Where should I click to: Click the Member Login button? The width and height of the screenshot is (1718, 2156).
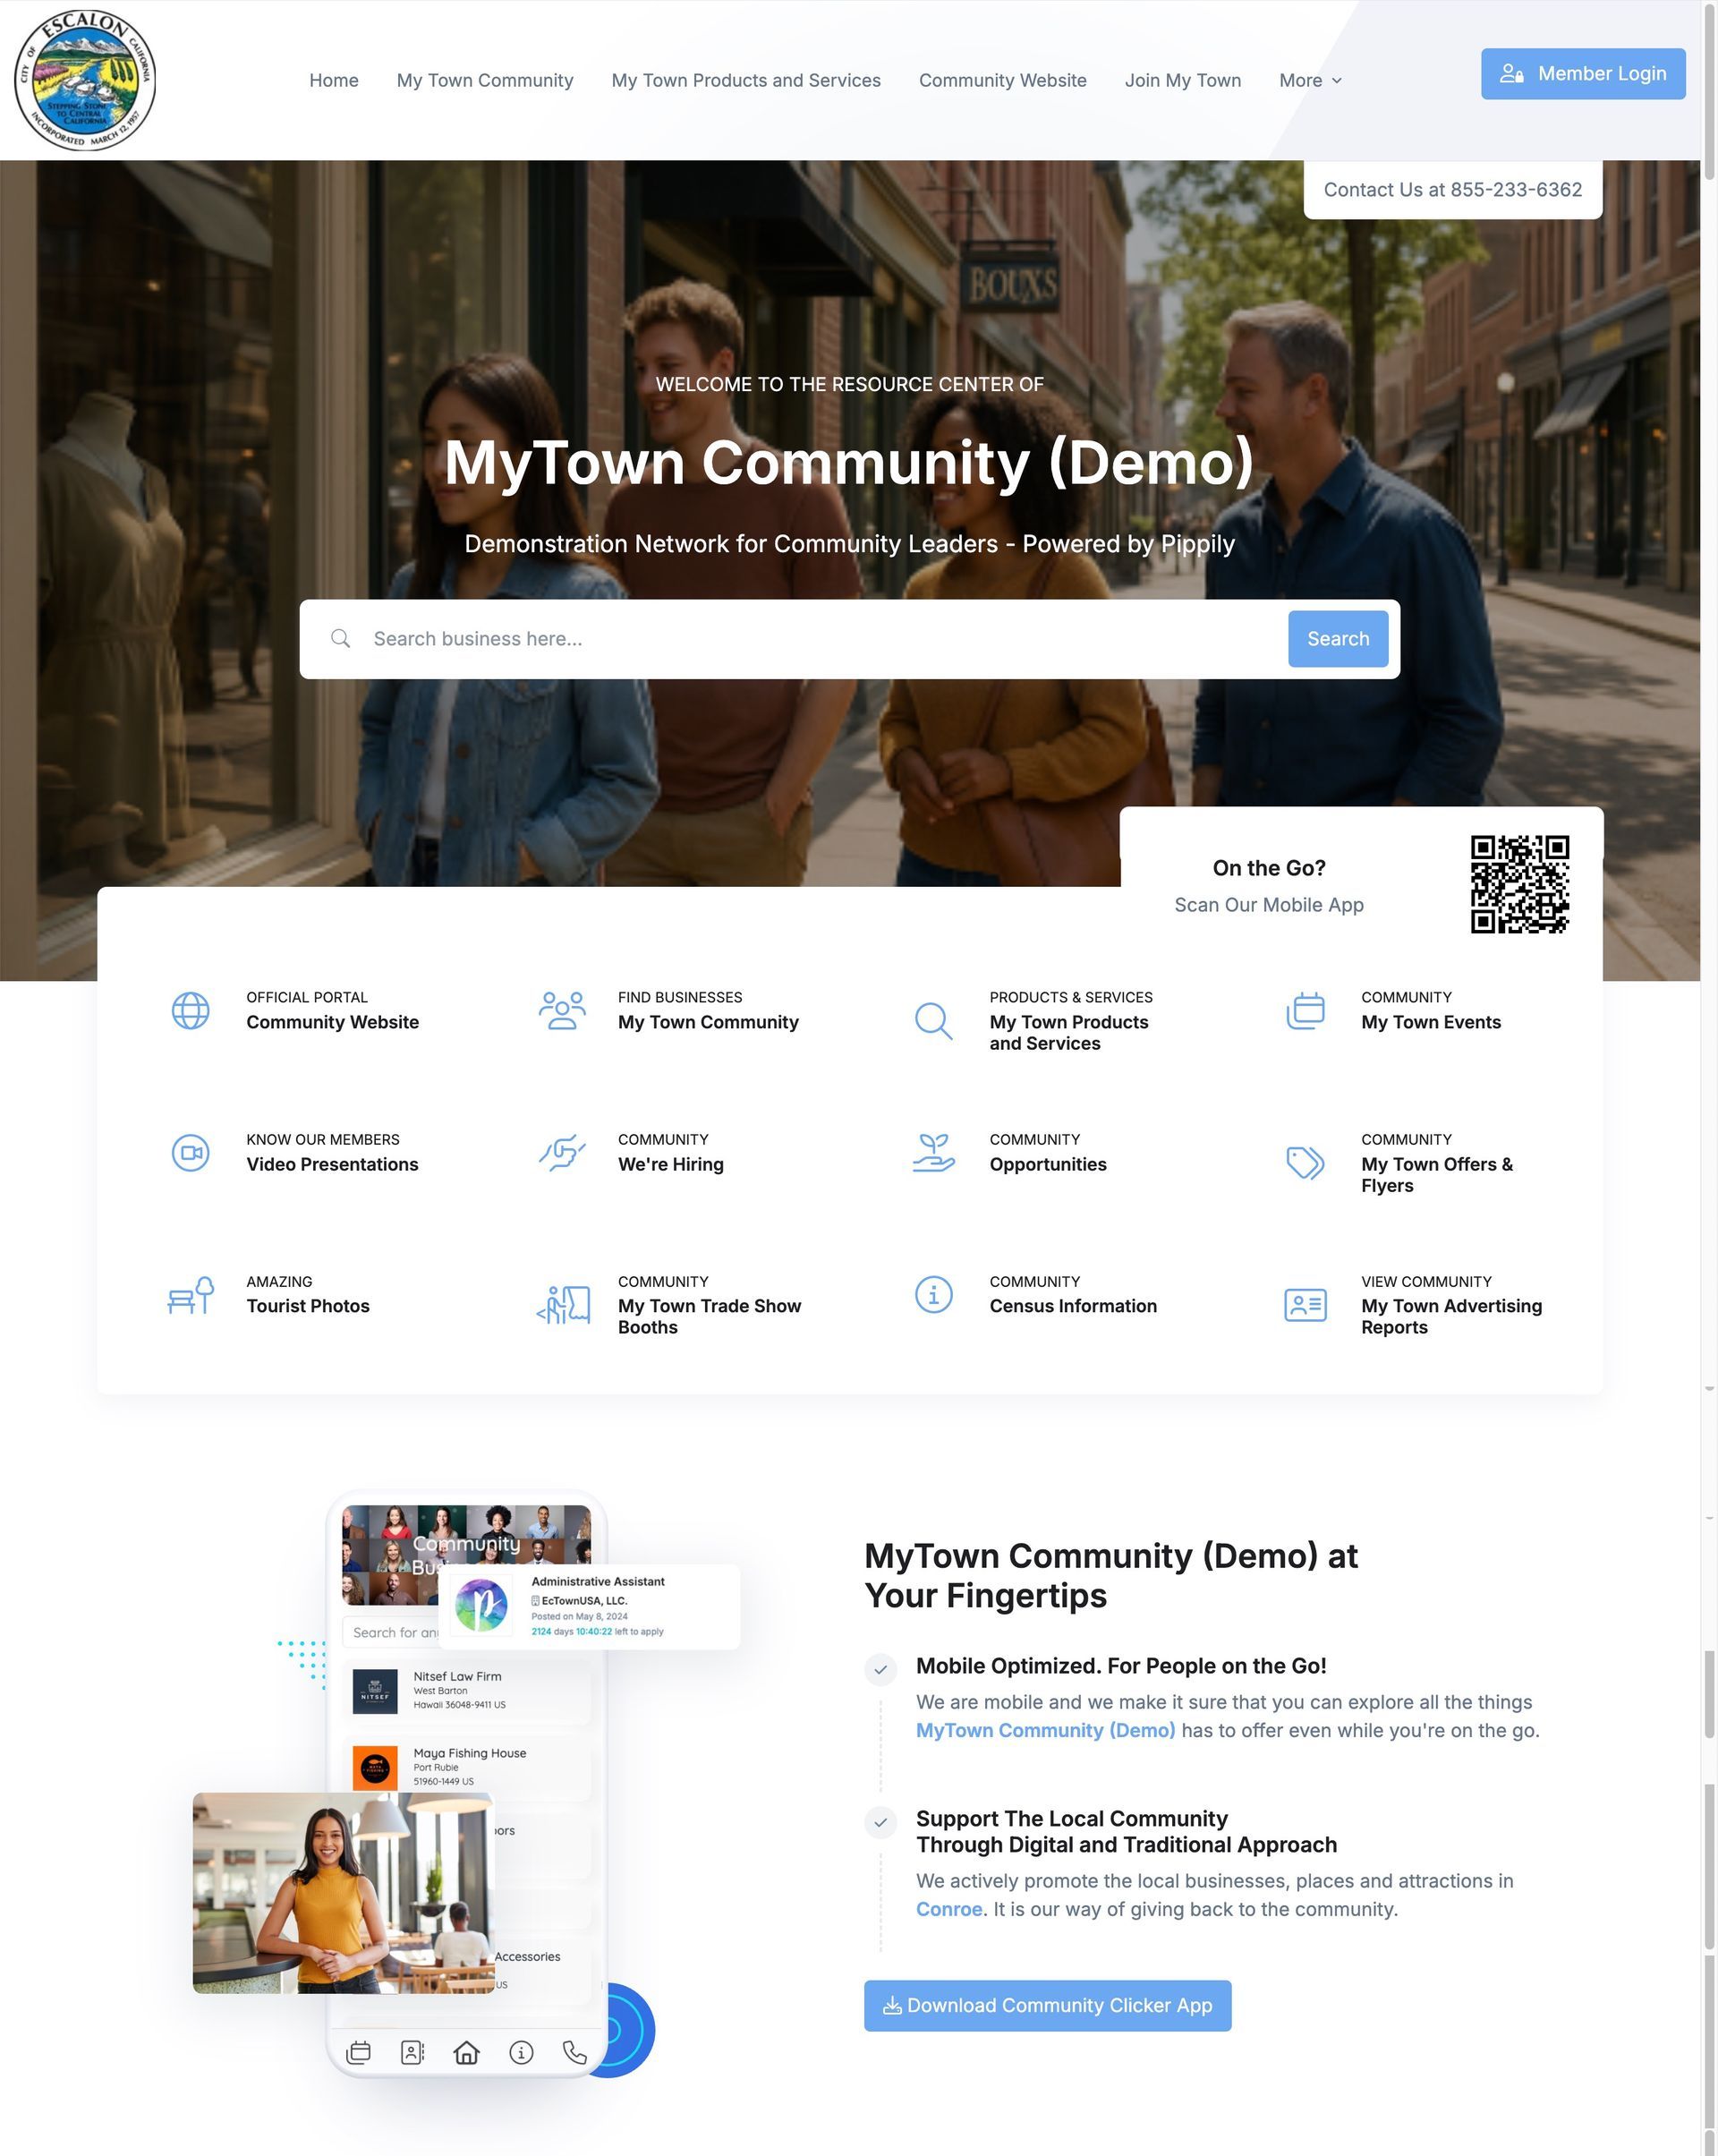1582,74
